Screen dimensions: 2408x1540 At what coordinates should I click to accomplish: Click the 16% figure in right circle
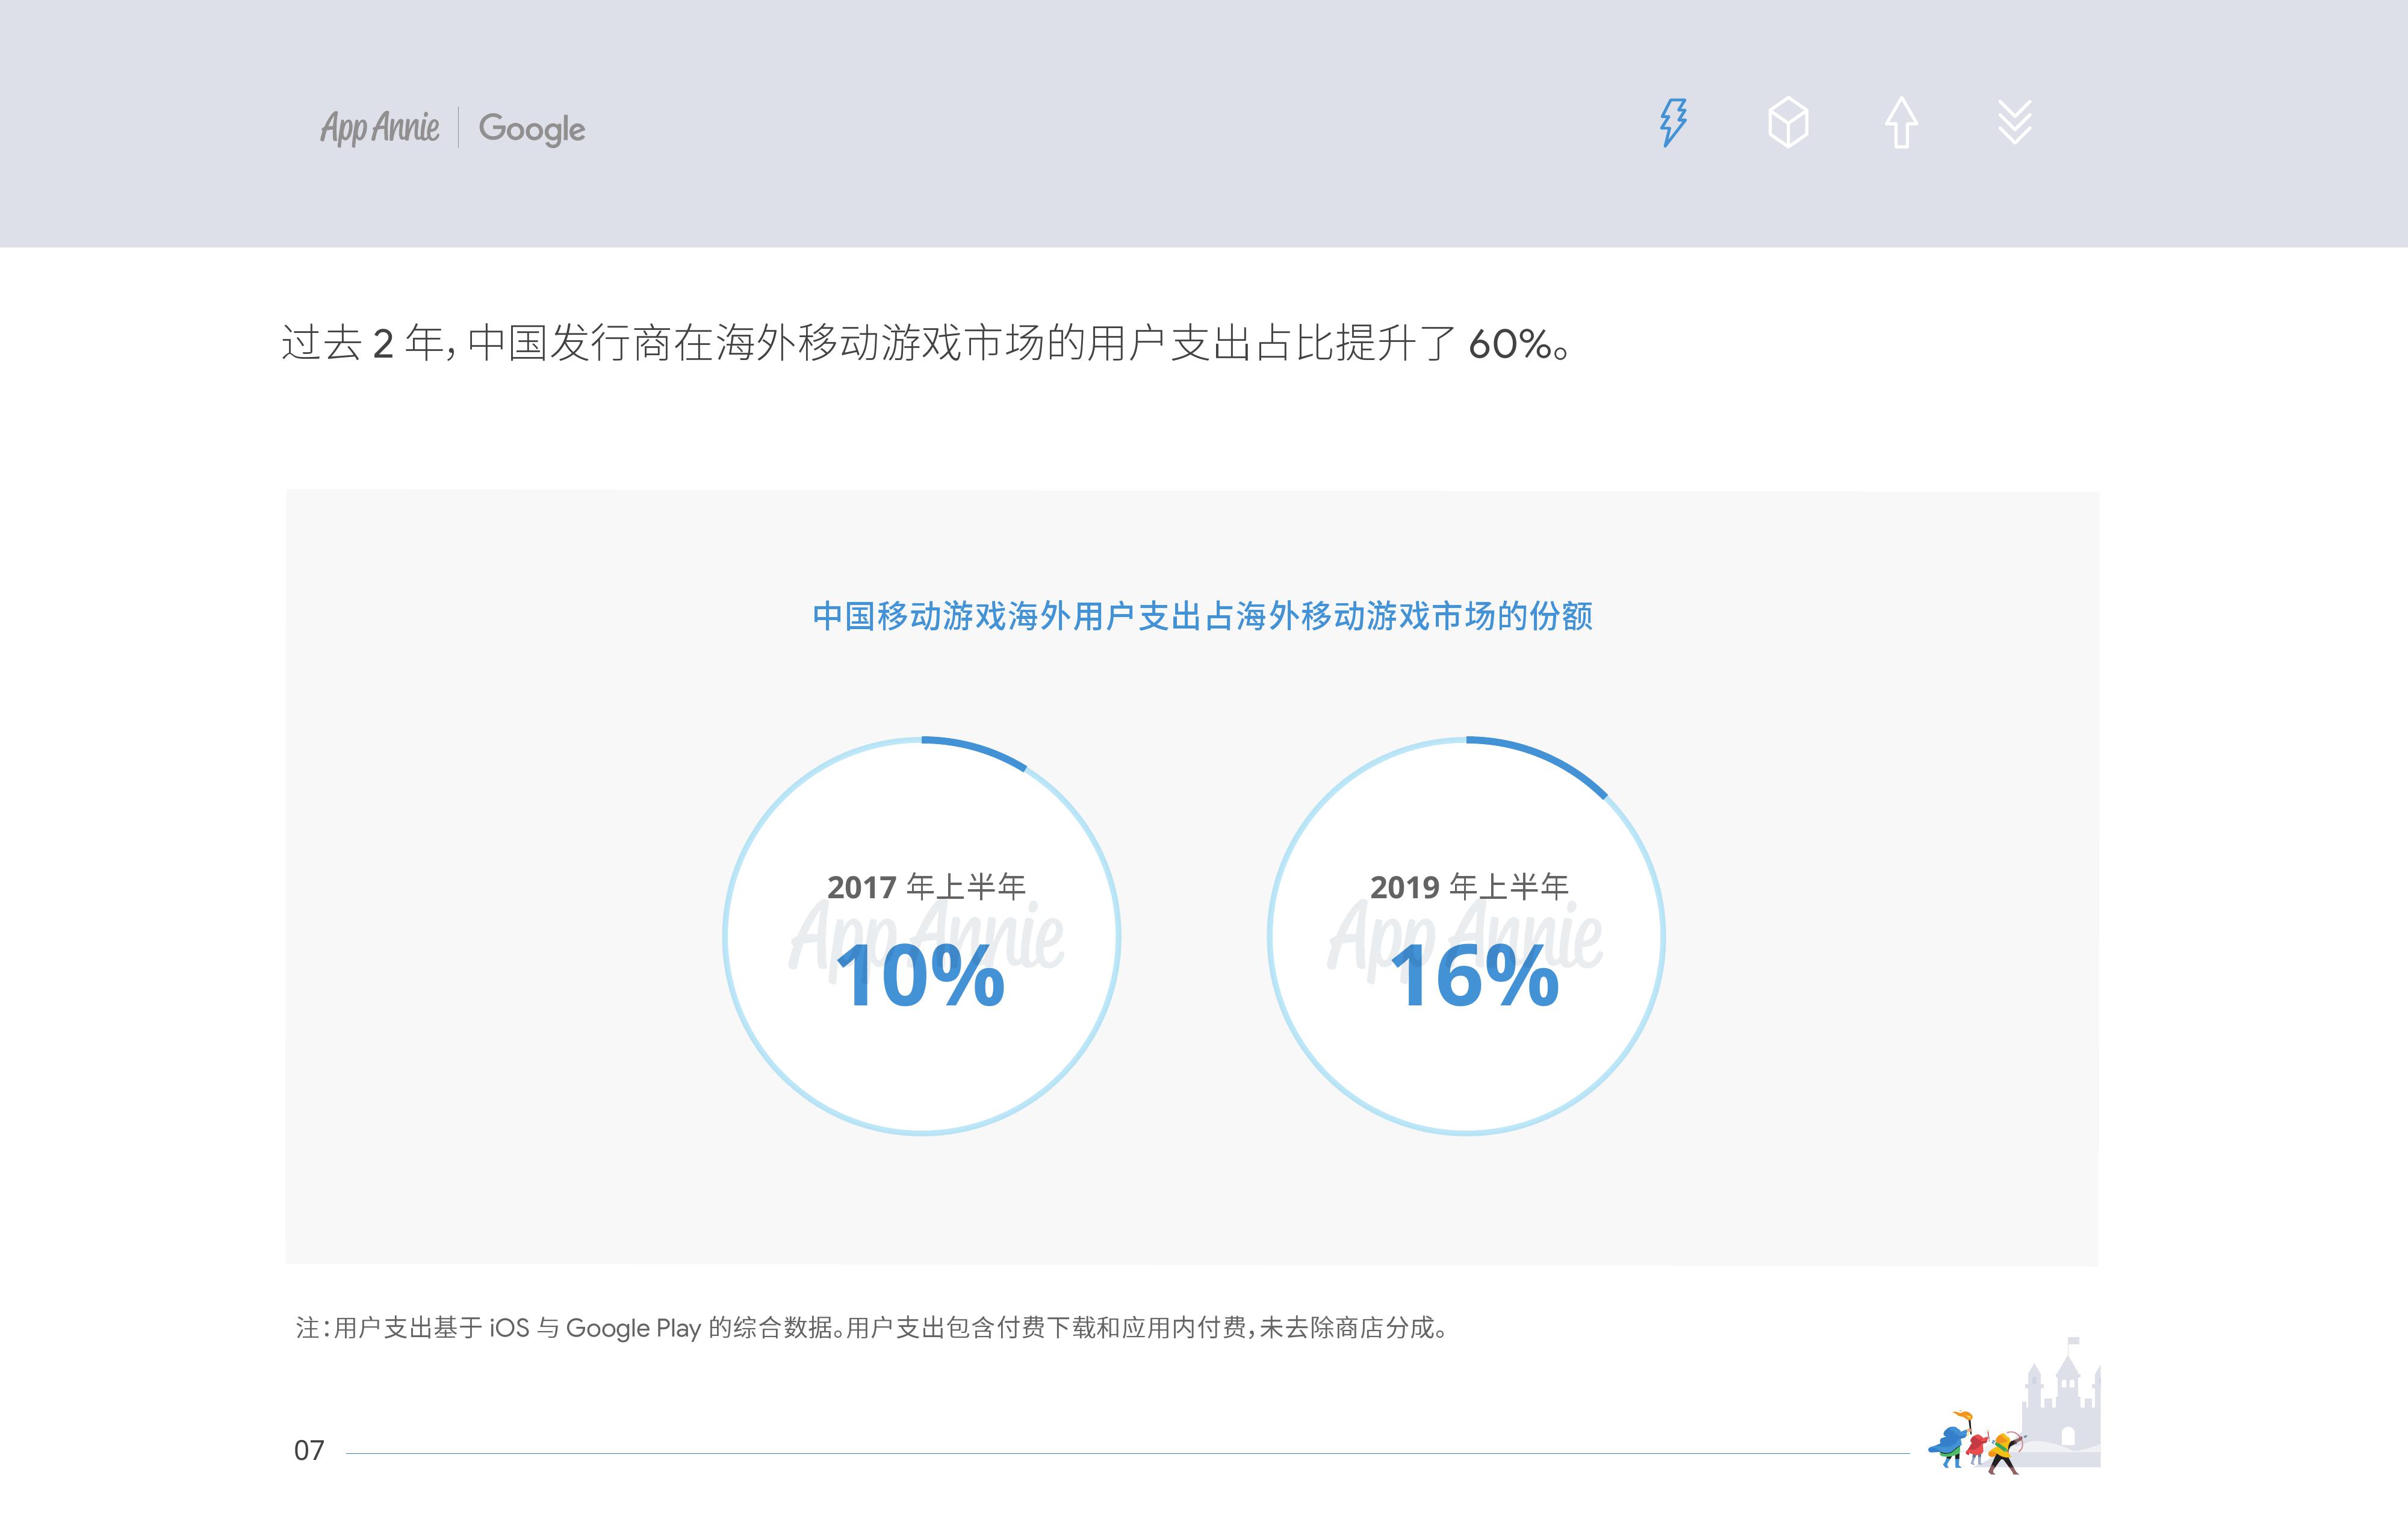tap(1474, 977)
